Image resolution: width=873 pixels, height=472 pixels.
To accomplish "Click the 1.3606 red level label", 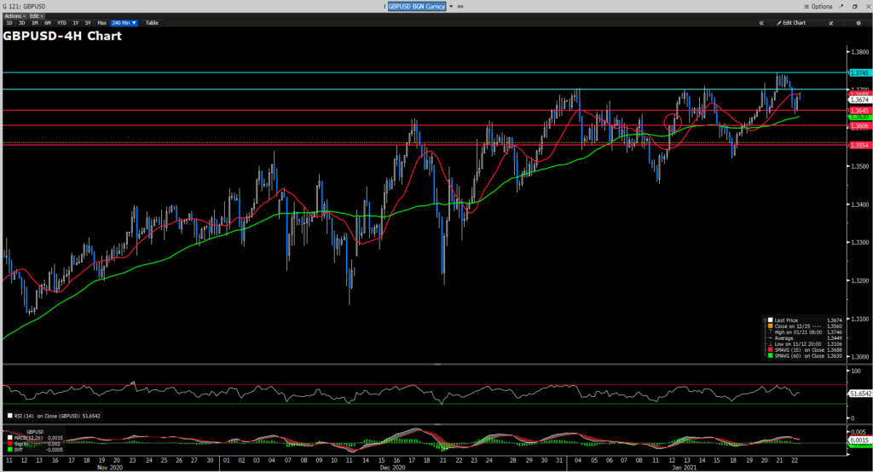I will pyautogui.click(x=859, y=126).
